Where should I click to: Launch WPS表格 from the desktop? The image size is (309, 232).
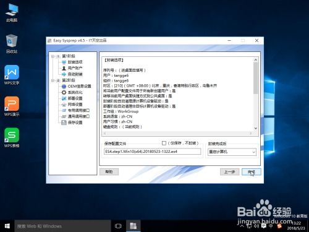pos(12,137)
